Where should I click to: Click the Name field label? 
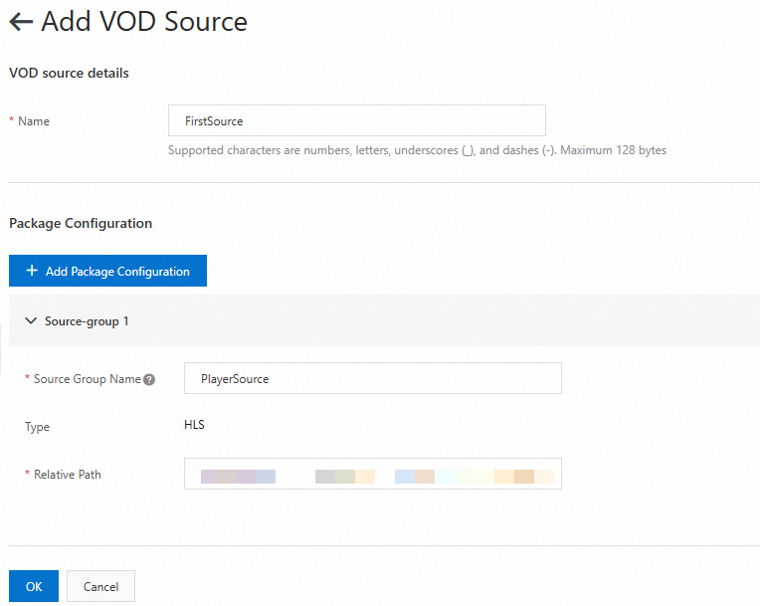pos(34,121)
